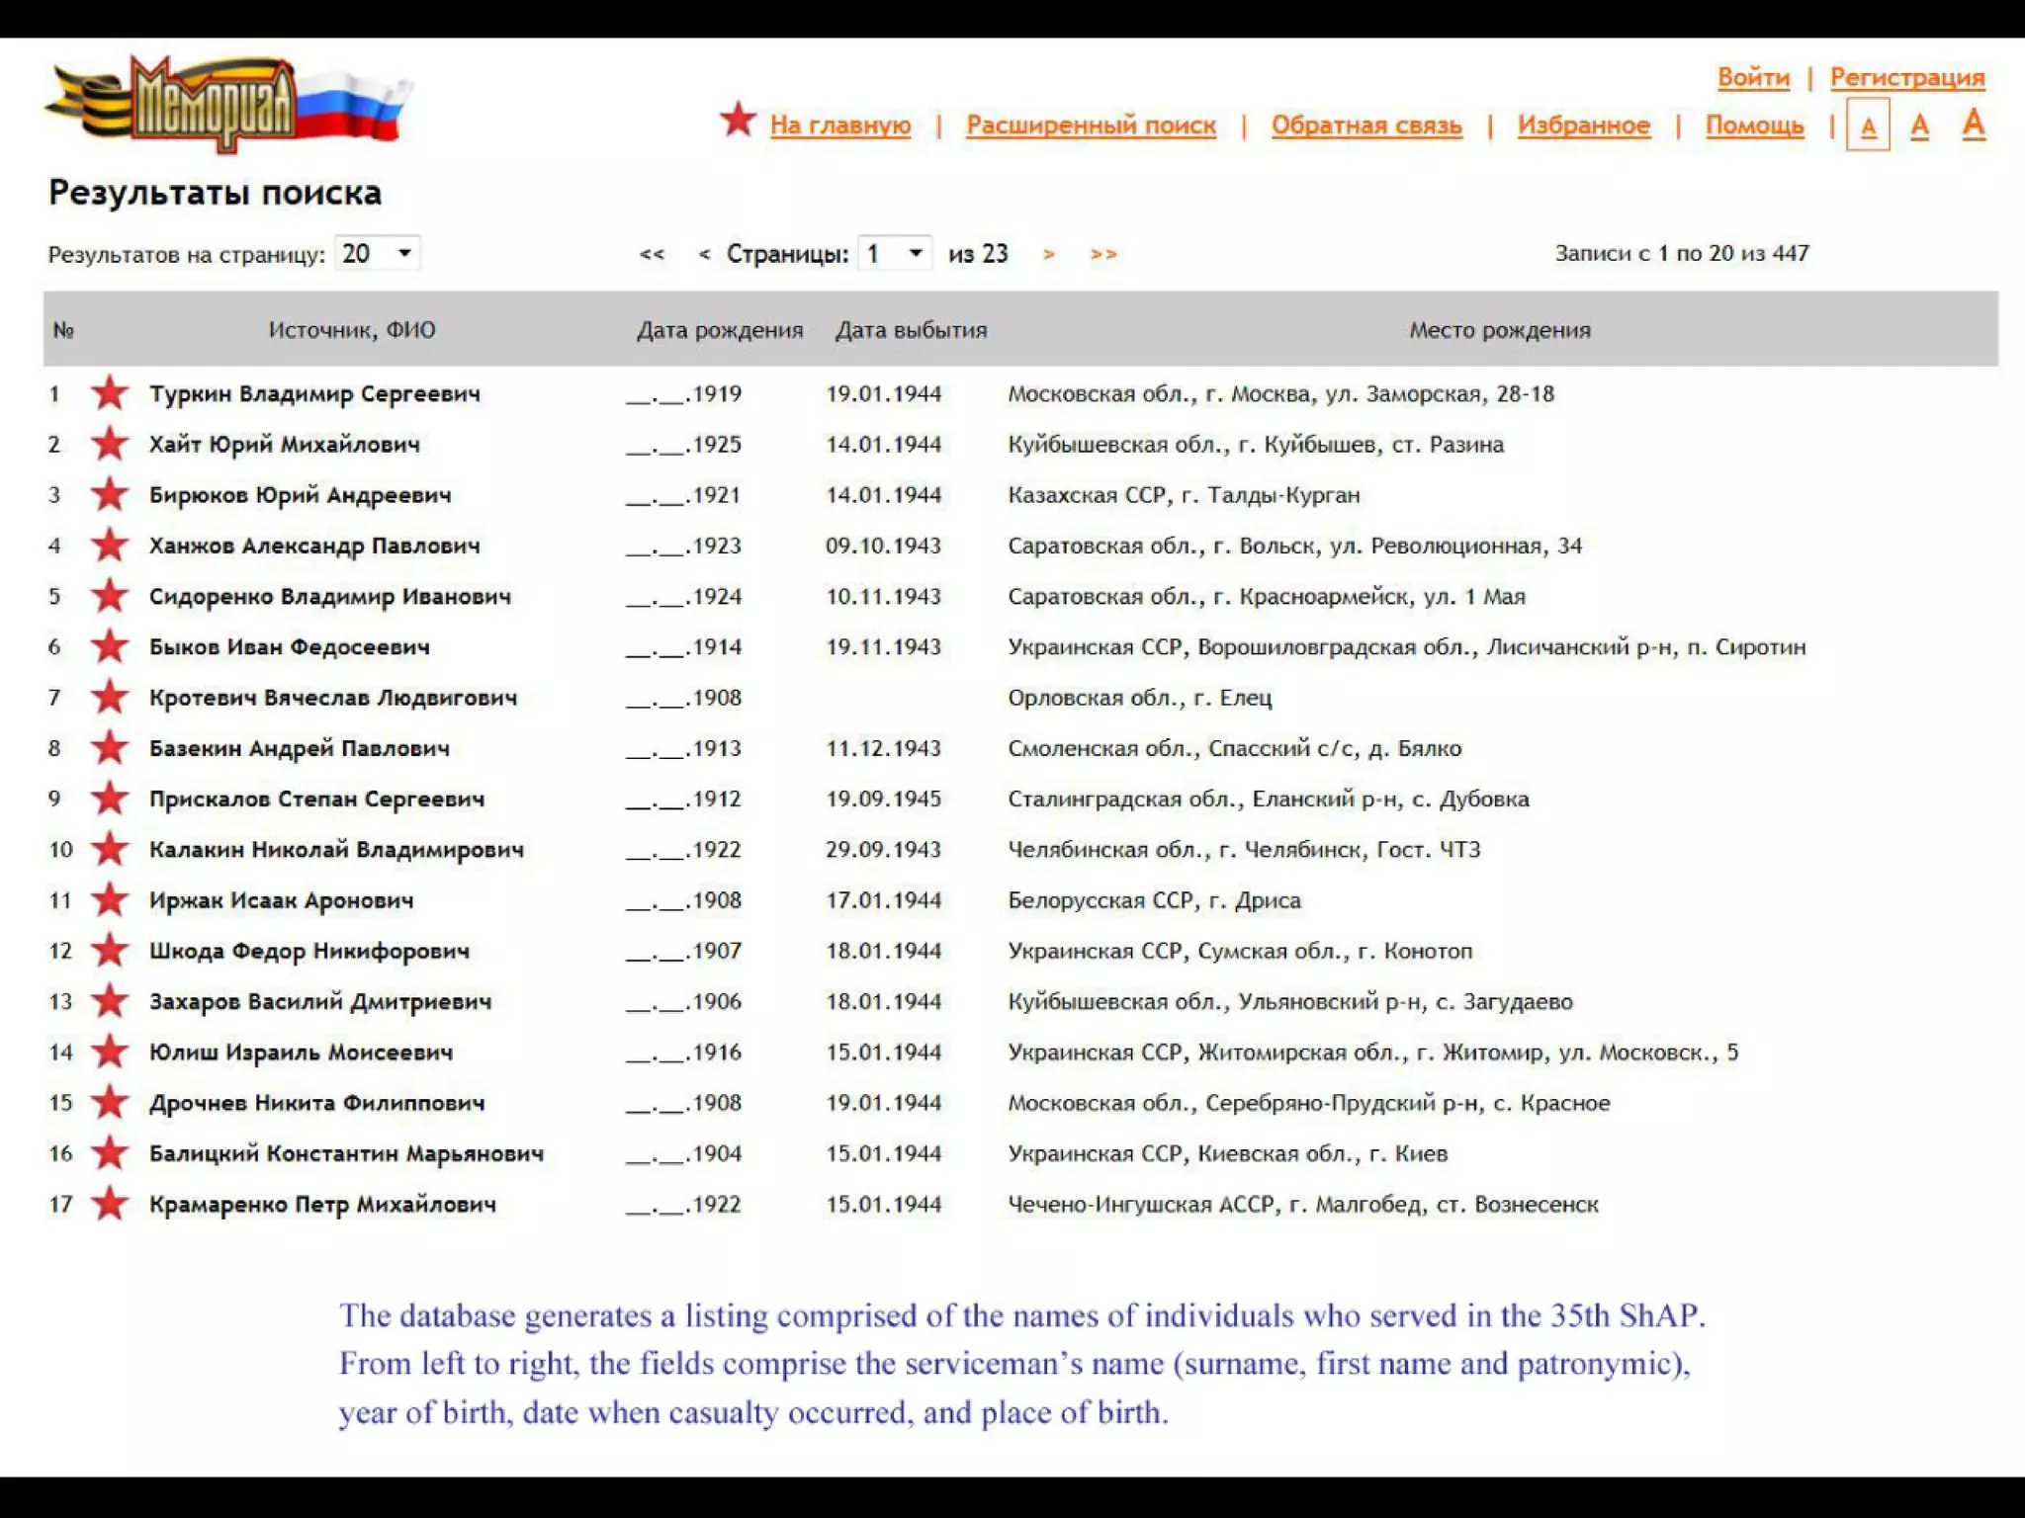Open record Базекин Андрей Павлович
The width and height of the screenshot is (2025, 1518).
click(x=299, y=748)
